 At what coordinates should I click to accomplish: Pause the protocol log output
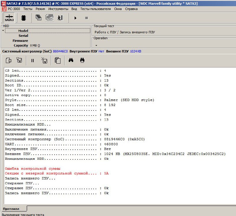[x=32, y=60]
